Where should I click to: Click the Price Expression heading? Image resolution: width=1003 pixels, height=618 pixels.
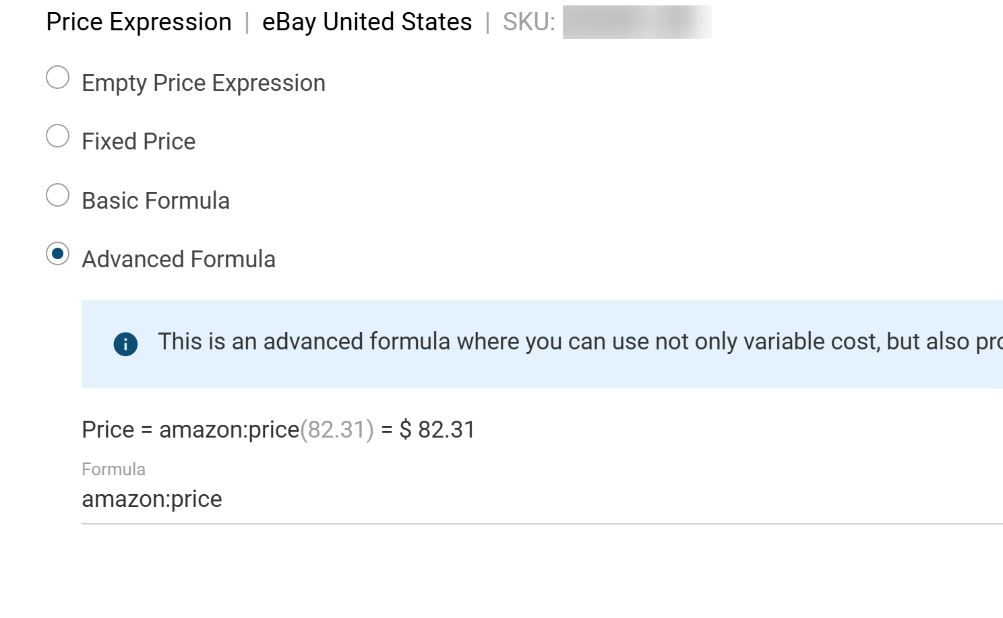pyautogui.click(x=138, y=22)
